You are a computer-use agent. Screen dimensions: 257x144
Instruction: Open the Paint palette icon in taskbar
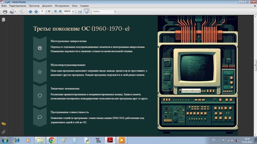tap(63, 140)
